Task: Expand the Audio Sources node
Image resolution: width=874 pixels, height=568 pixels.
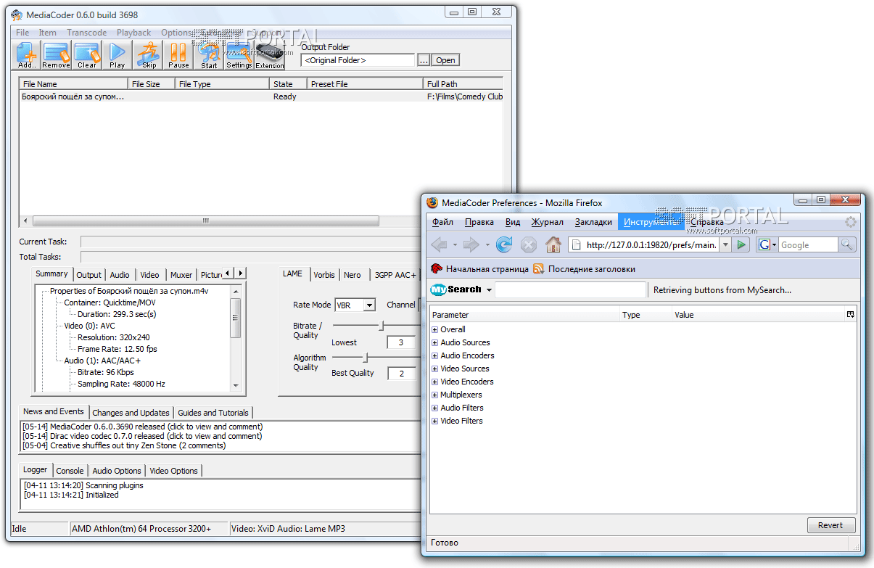Action: 435,342
